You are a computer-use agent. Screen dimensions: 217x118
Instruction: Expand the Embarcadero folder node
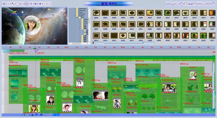click(74, 10)
